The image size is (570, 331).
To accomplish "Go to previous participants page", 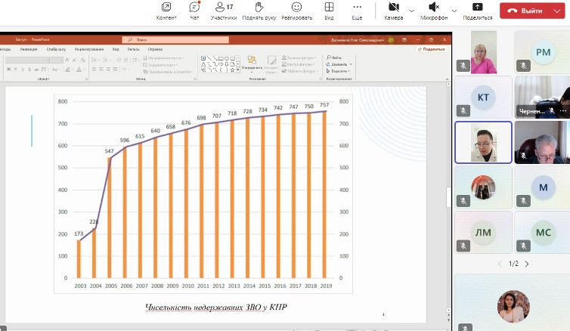I will coord(499,264).
